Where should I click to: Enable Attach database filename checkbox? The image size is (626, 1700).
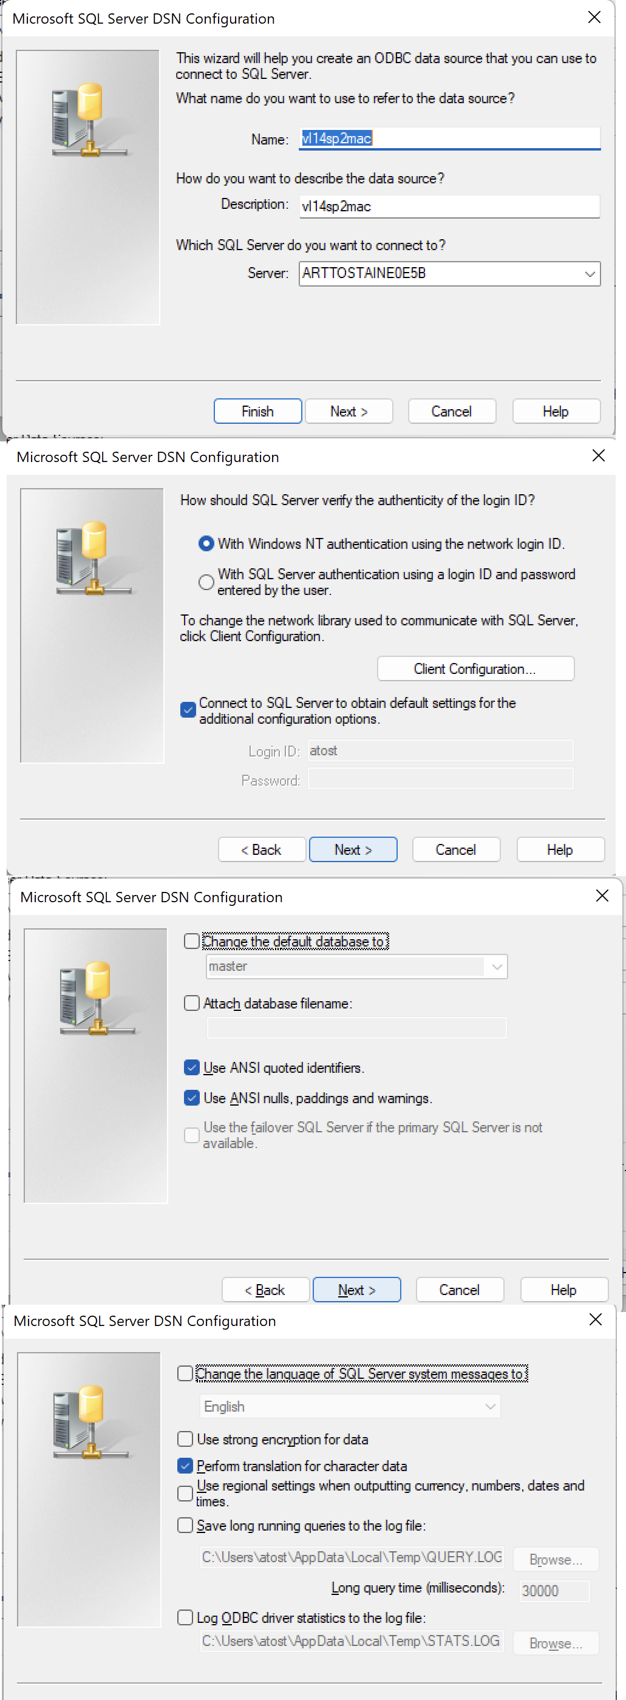(192, 1003)
